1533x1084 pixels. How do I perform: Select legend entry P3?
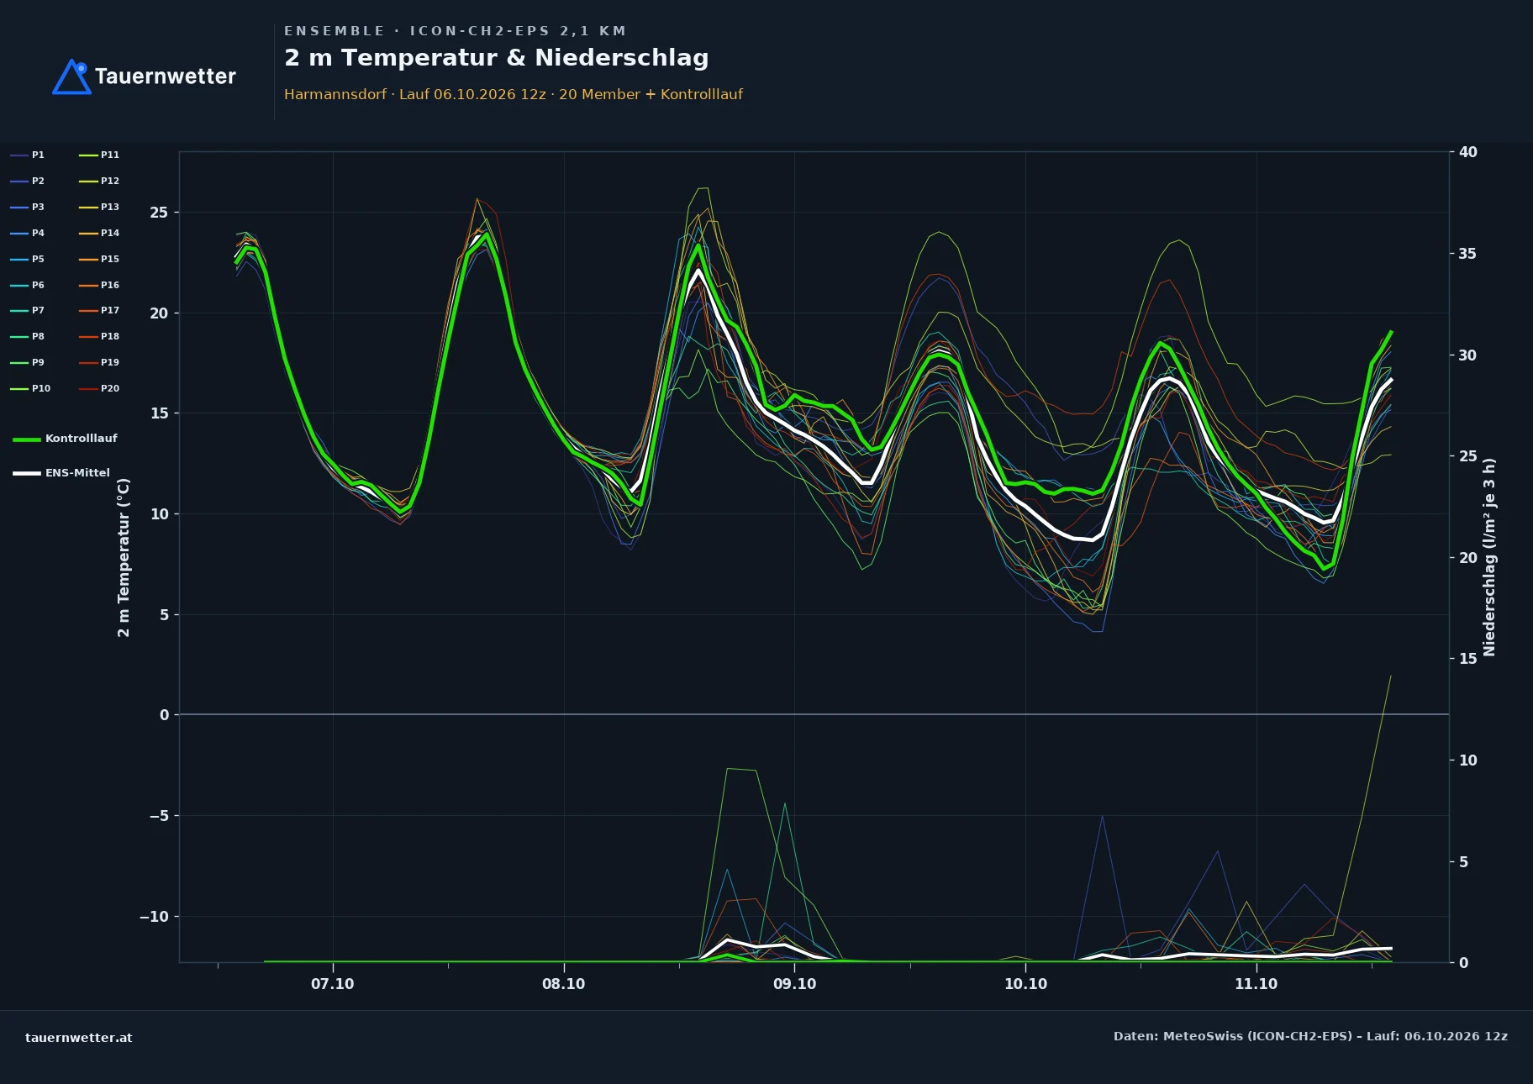tap(28, 207)
